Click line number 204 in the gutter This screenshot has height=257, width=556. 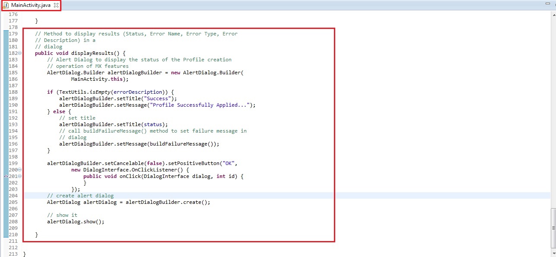pos(13,196)
